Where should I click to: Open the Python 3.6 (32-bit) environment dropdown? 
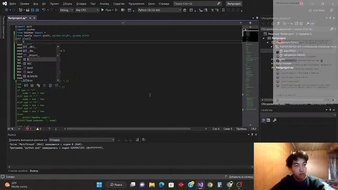[x=159, y=10]
